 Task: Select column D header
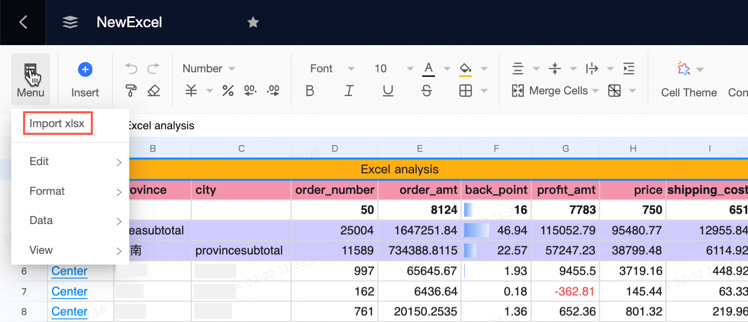click(334, 149)
